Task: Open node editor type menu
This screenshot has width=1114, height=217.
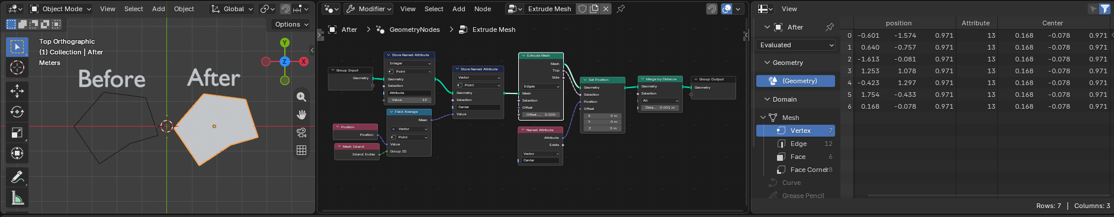Action: pos(330,9)
